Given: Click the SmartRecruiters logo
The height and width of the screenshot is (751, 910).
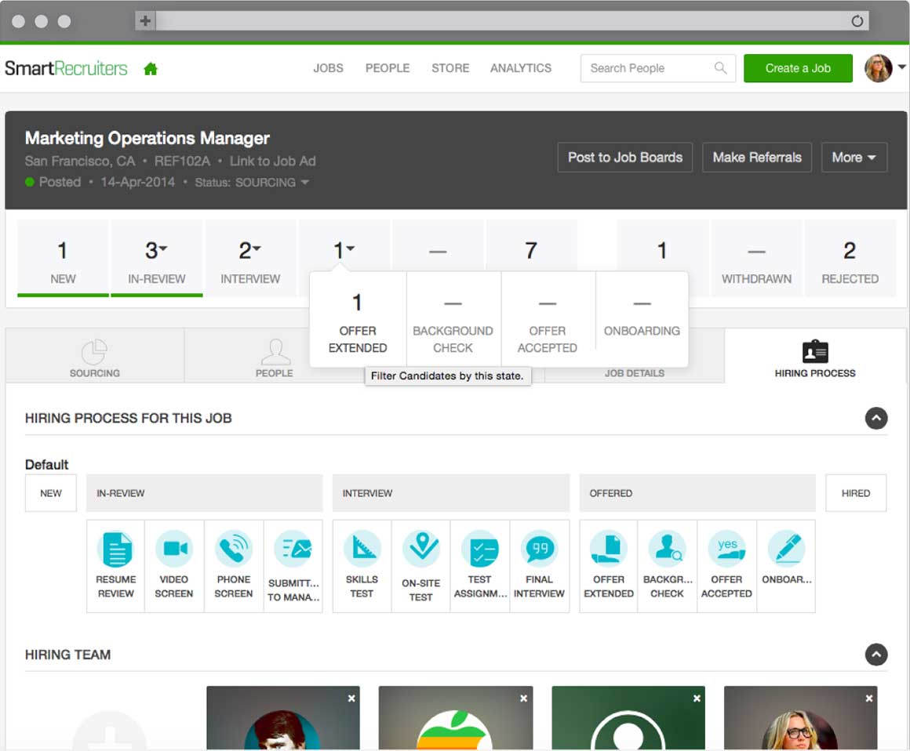Looking at the screenshot, I should coord(66,68).
